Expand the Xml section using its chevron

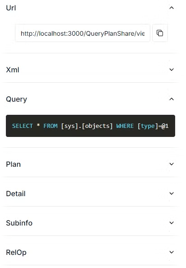pyautogui.click(x=172, y=70)
